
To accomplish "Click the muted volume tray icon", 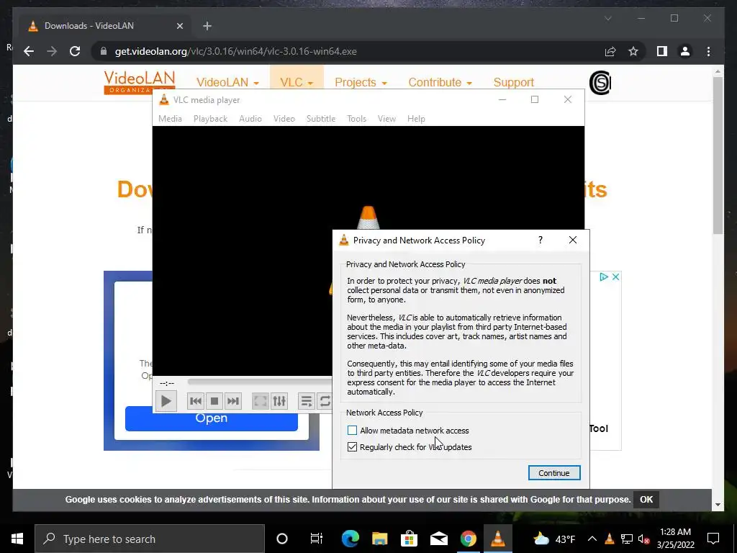I will point(644,539).
